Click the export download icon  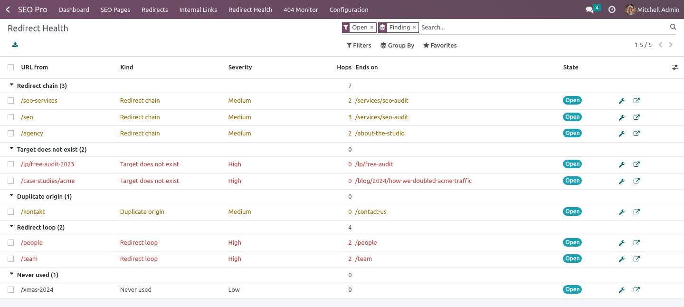(15, 45)
